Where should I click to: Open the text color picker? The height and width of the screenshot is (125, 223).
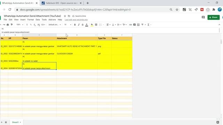(x=87, y=25)
